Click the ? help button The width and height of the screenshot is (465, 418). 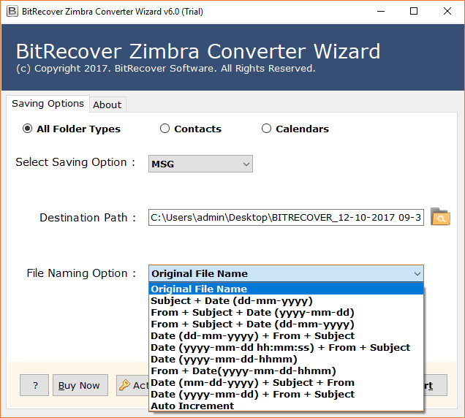(34, 385)
